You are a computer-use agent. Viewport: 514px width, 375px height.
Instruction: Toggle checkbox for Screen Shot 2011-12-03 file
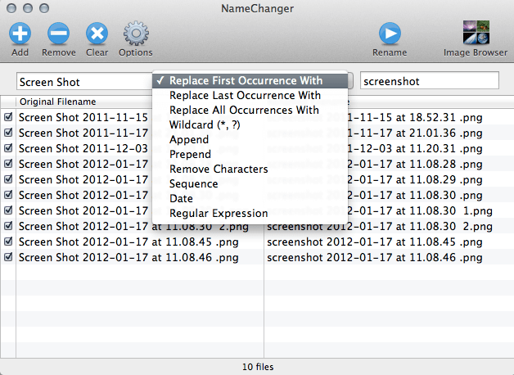(8, 148)
